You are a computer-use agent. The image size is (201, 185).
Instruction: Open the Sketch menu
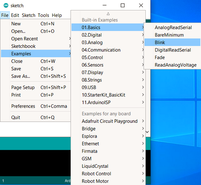[x=28, y=15]
